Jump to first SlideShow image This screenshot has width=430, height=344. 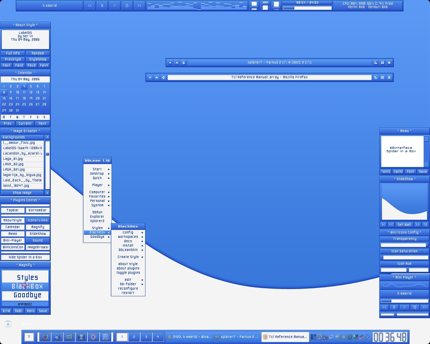pyautogui.click(x=384, y=224)
